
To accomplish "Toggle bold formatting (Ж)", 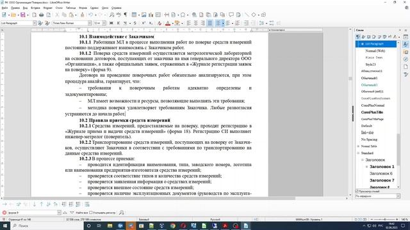I will 111,23.
